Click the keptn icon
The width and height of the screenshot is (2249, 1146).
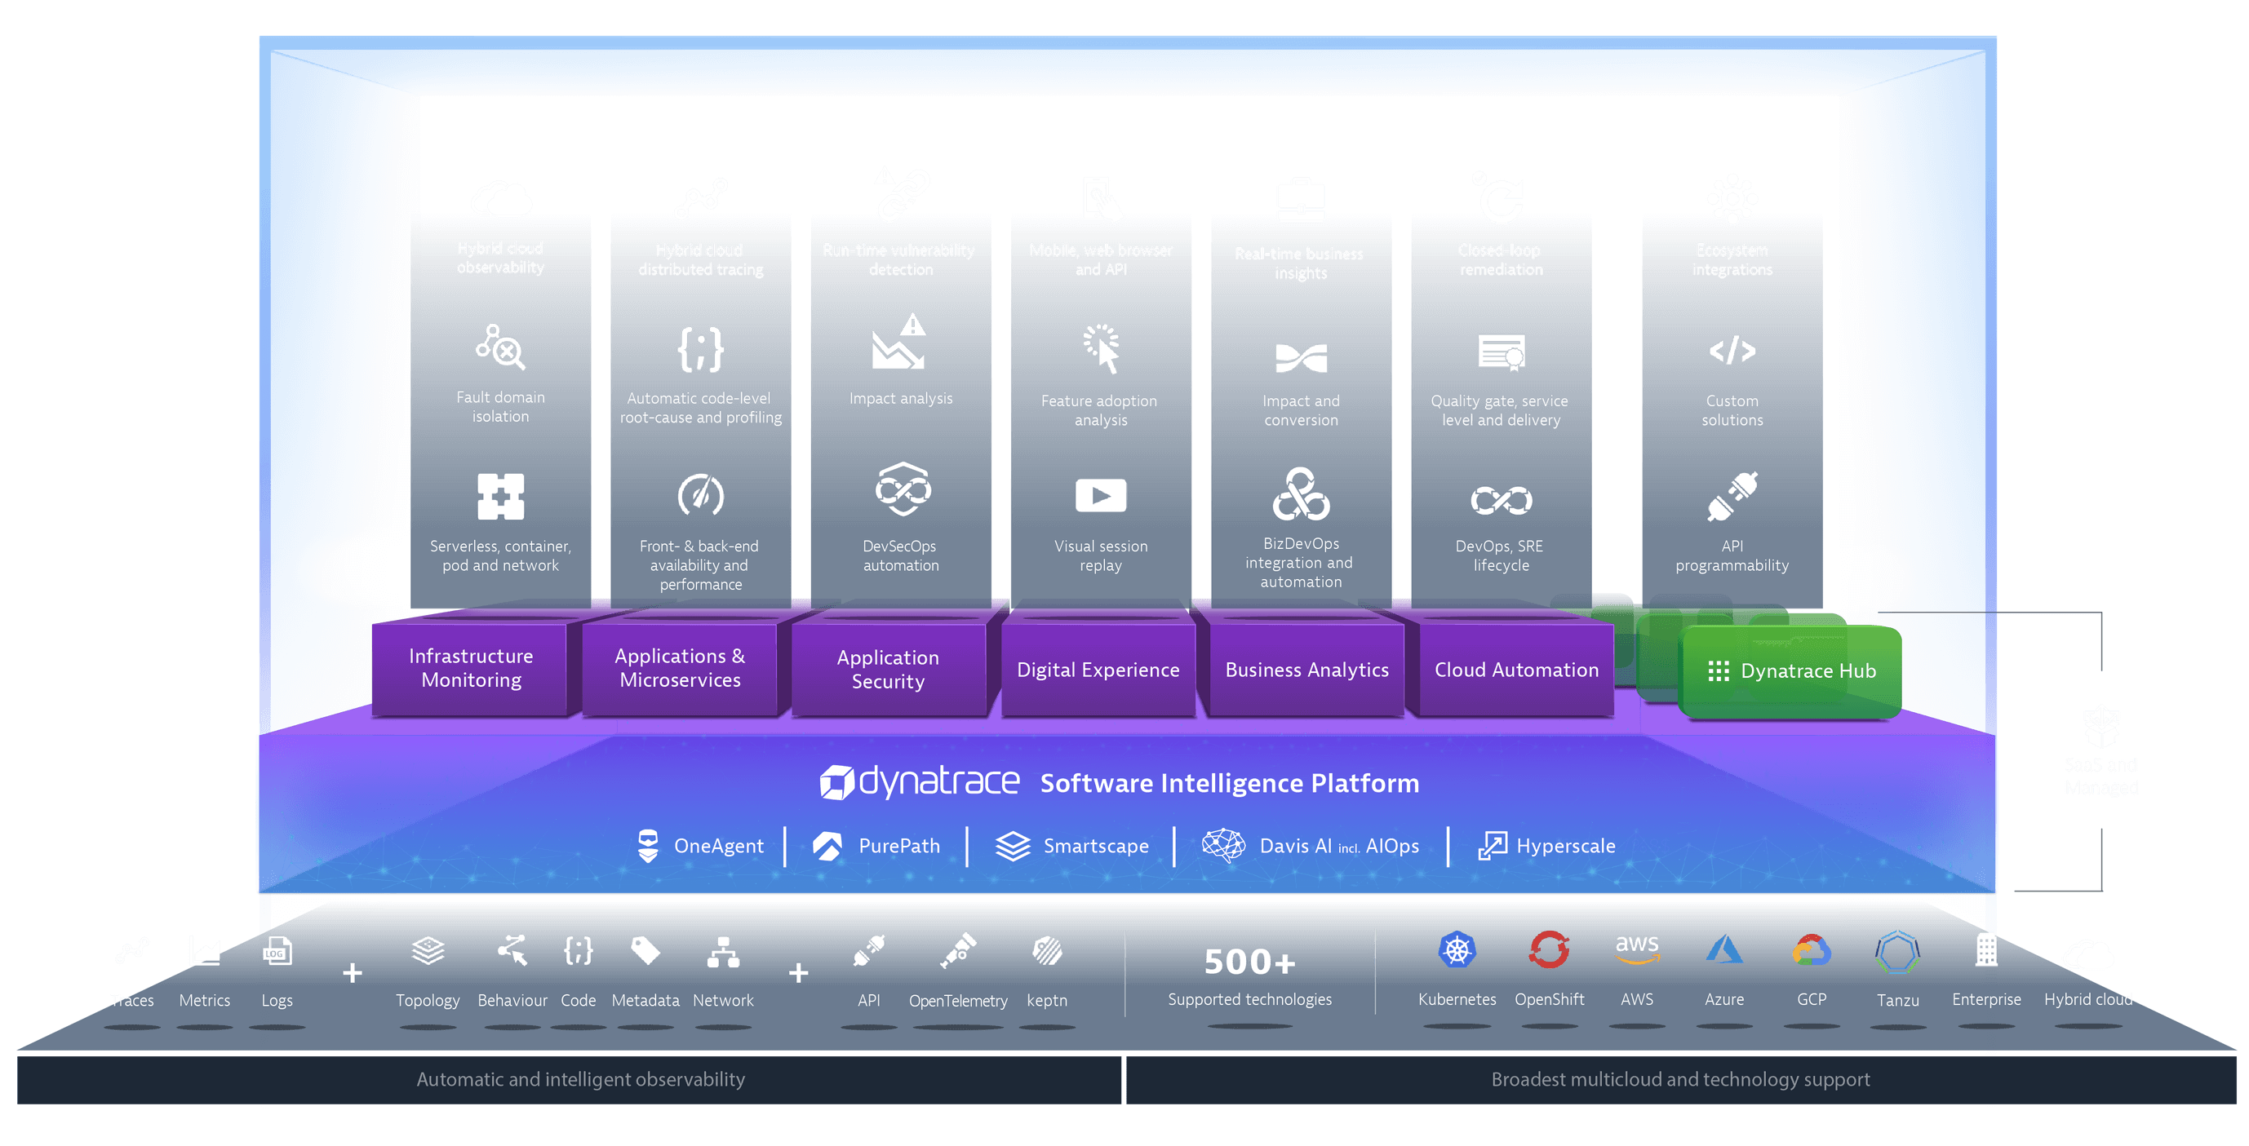(x=1047, y=951)
